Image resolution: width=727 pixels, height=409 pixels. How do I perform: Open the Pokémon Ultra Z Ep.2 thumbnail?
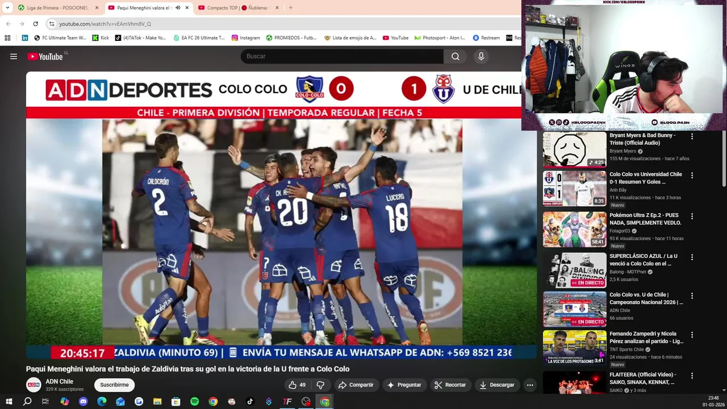pos(574,229)
